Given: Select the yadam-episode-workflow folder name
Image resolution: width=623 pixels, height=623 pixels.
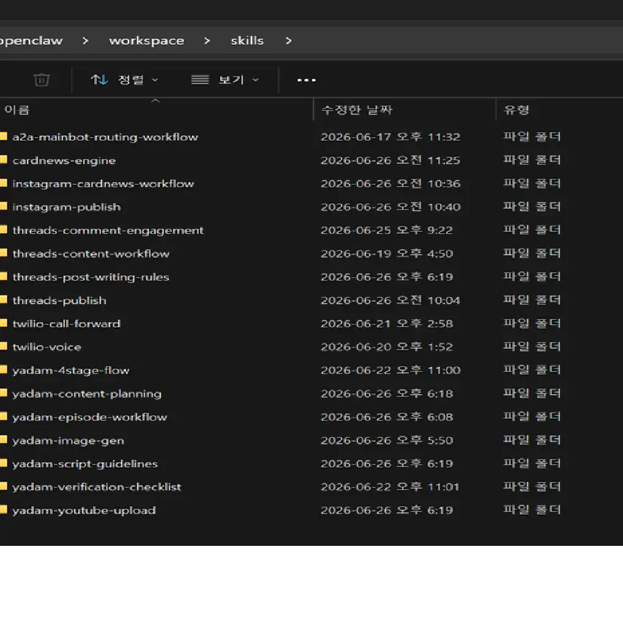Looking at the screenshot, I should pyautogui.click(x=90, y=417).
